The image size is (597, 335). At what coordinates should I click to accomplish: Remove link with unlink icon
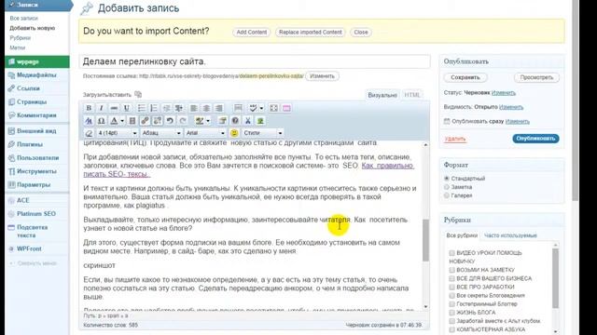click(158, 121)
